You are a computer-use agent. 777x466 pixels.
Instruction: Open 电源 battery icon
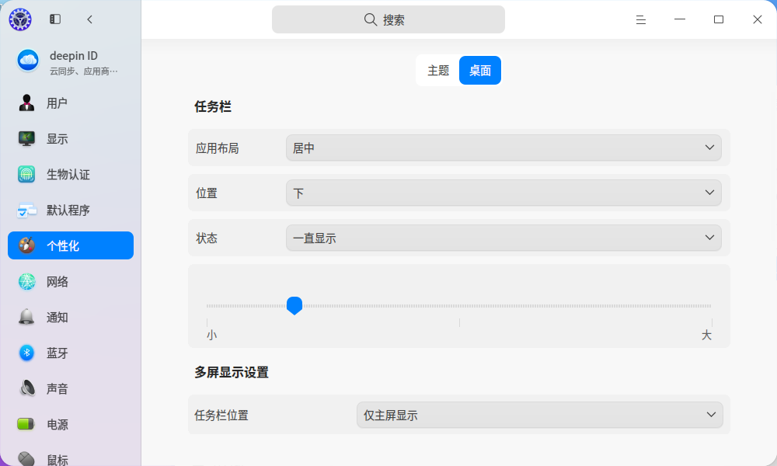point(26,424)
